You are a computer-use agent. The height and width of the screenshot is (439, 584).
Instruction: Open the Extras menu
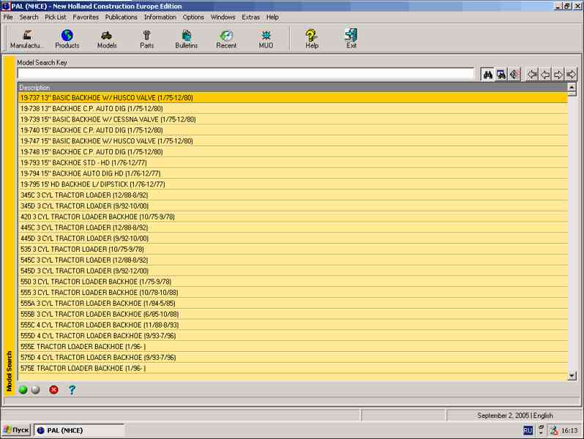(251, 17)
